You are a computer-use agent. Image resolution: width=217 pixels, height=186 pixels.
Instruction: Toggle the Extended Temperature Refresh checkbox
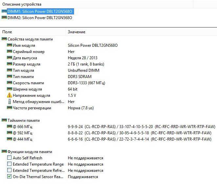(x=10, y=171)
